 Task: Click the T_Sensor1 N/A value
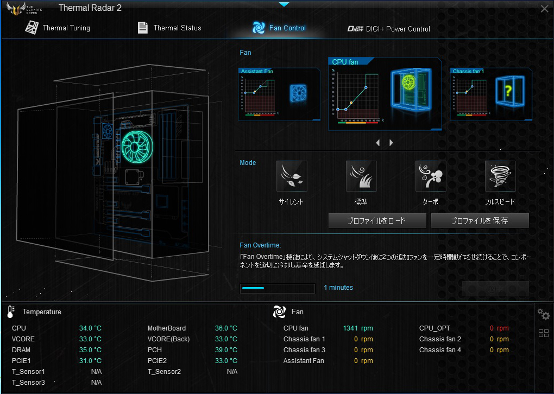tap(96, 371)
